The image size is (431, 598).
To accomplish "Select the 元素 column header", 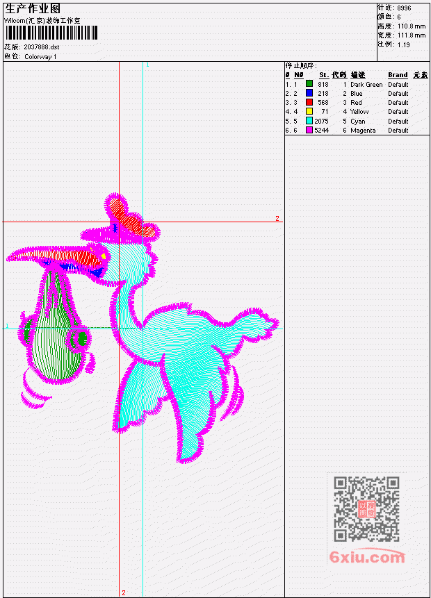I will [421, 75].
